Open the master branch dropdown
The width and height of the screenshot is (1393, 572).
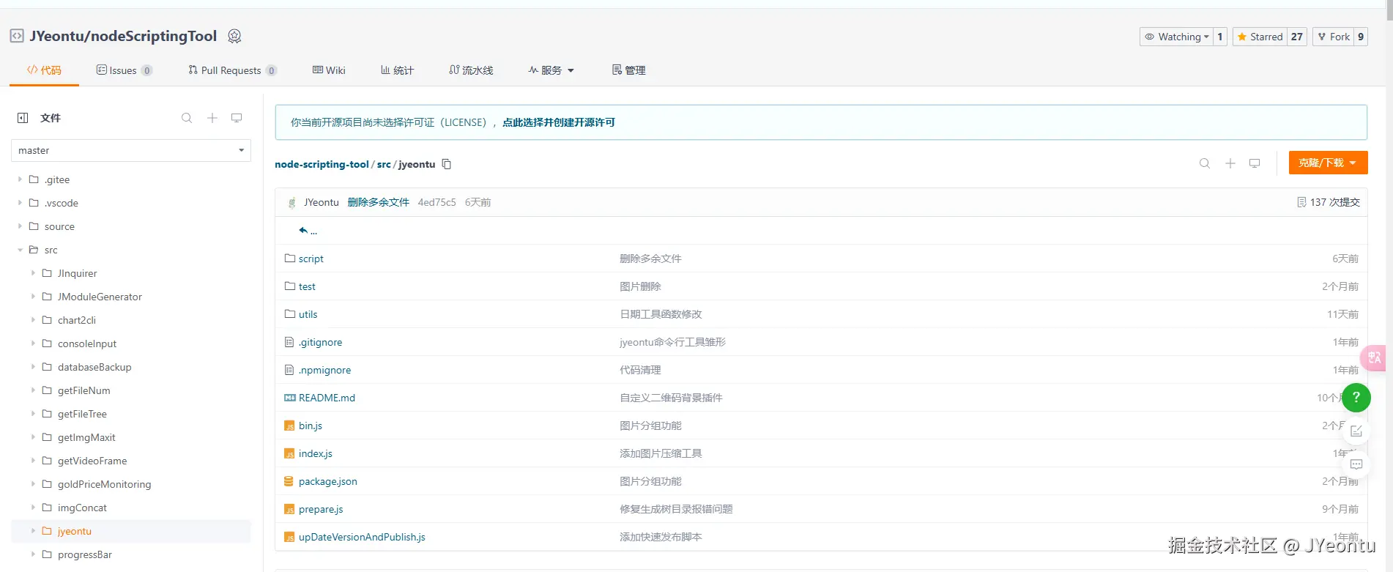click(x=131, y=150)
